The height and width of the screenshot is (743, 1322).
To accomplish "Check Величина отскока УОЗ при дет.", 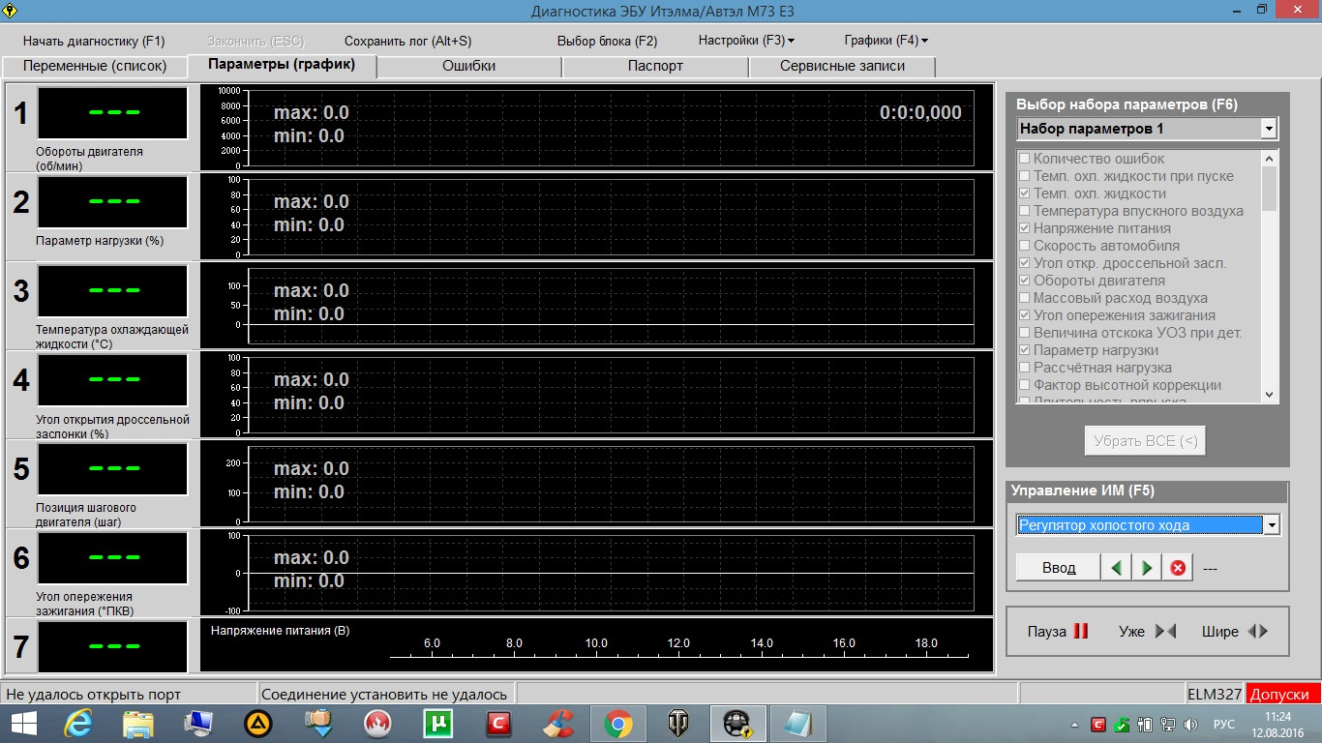I will (1025, 333).
